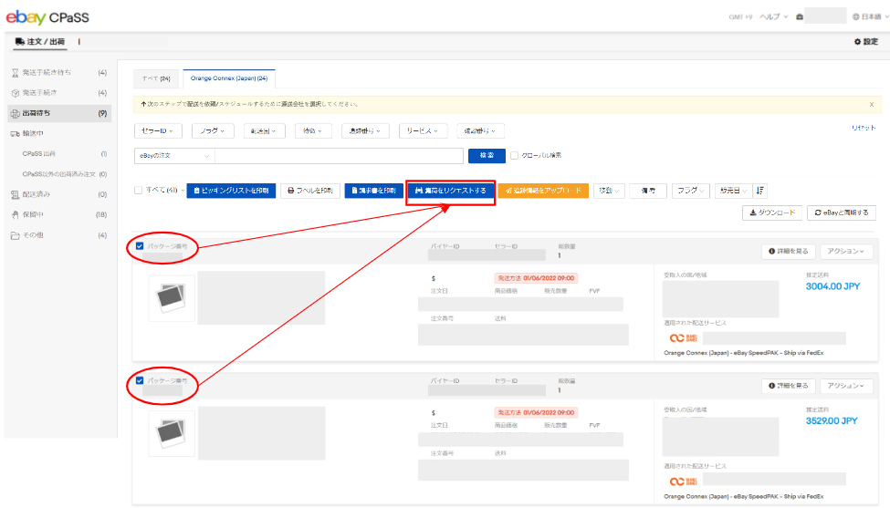Image resolution: width=890 pixels, height=508 pixels.
Task: Enable the グローバル検索 checkbox
Action: pos(515,156)
